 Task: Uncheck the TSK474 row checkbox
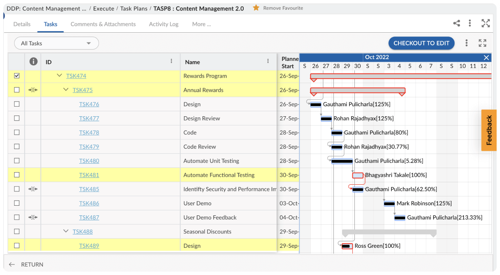pos(17,76)
